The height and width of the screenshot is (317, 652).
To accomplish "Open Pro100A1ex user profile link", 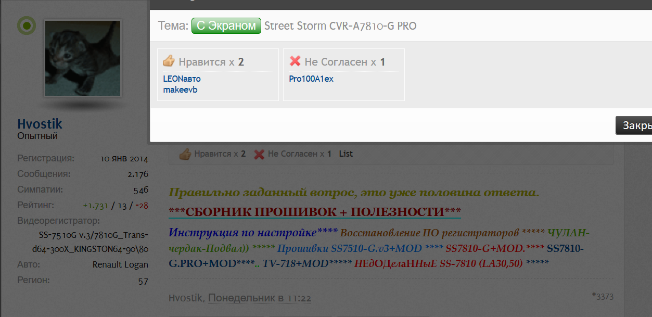I will coord(311,79).
